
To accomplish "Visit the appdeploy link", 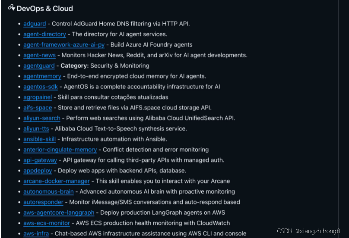I will pos(37,171).
